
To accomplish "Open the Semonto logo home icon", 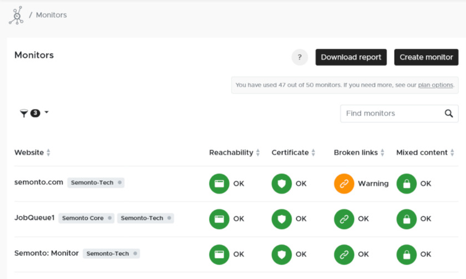I will [16, 15].
